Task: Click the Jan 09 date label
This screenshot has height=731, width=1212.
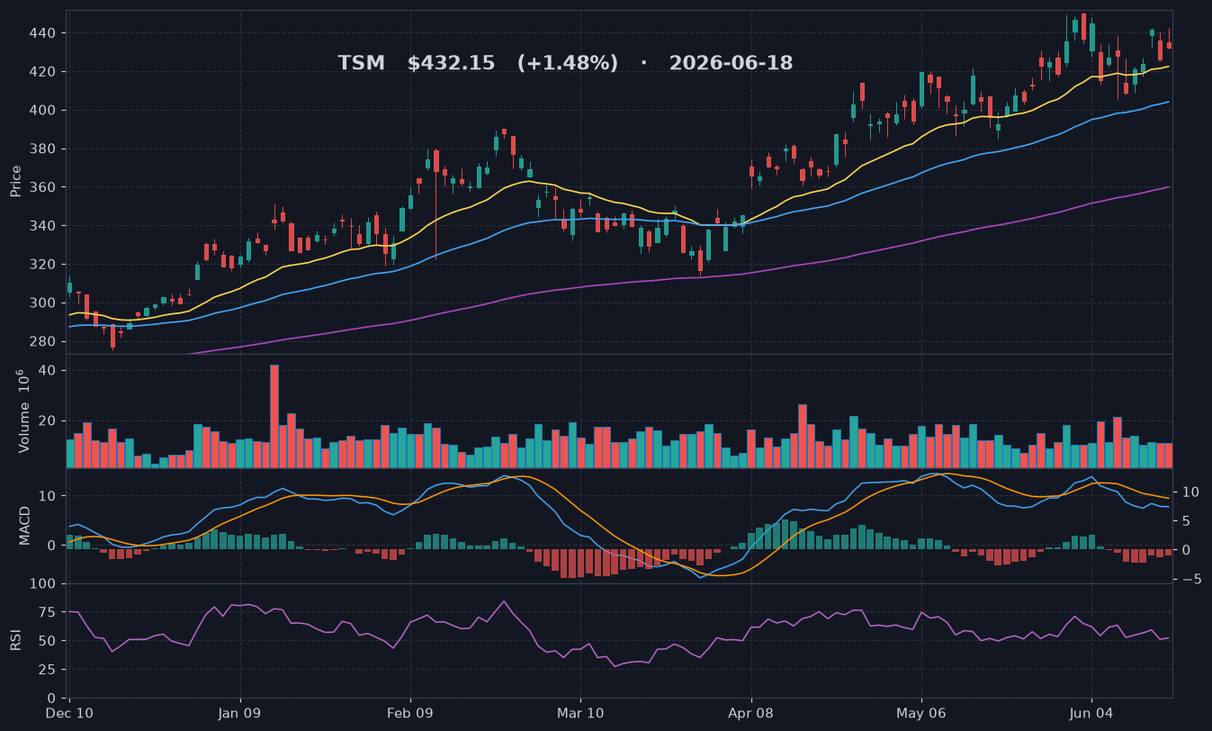Action: click(240, 713)
